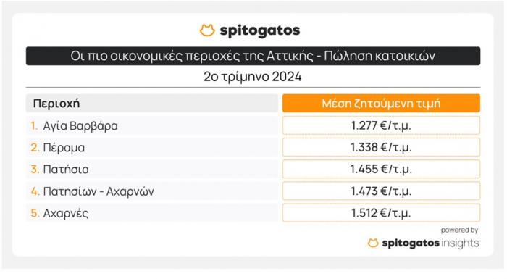Click the spitogatos brand name at top

[x=260, y=30]
